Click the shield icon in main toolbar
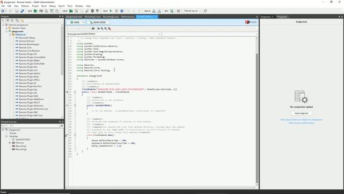344x194 pixels. 92,11
